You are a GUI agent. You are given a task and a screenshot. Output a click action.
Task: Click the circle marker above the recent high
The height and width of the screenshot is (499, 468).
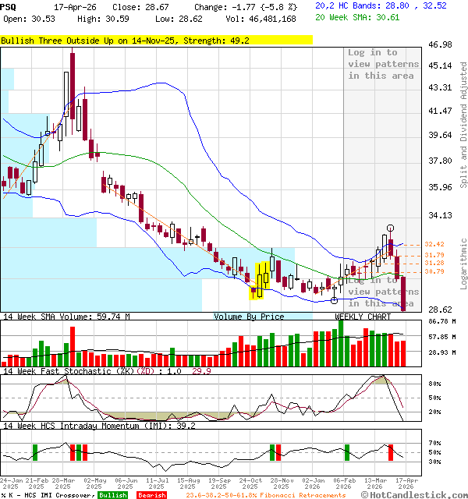pos(390,228)
